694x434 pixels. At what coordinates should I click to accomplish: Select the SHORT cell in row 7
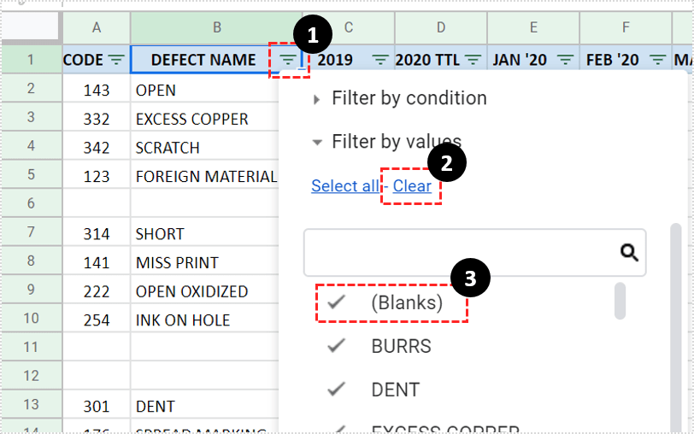coord(203,233)
